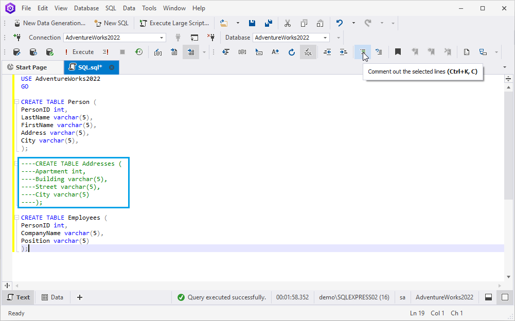Click the editor split handle above scrollbar
The width and height of the screenshot is (515, 321).
coord(508,79)
